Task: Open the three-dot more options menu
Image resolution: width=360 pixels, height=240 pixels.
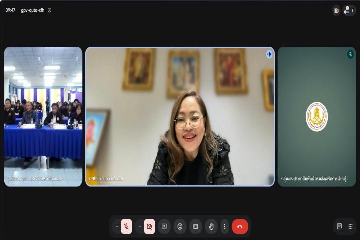Action: (x=225, y=226)
